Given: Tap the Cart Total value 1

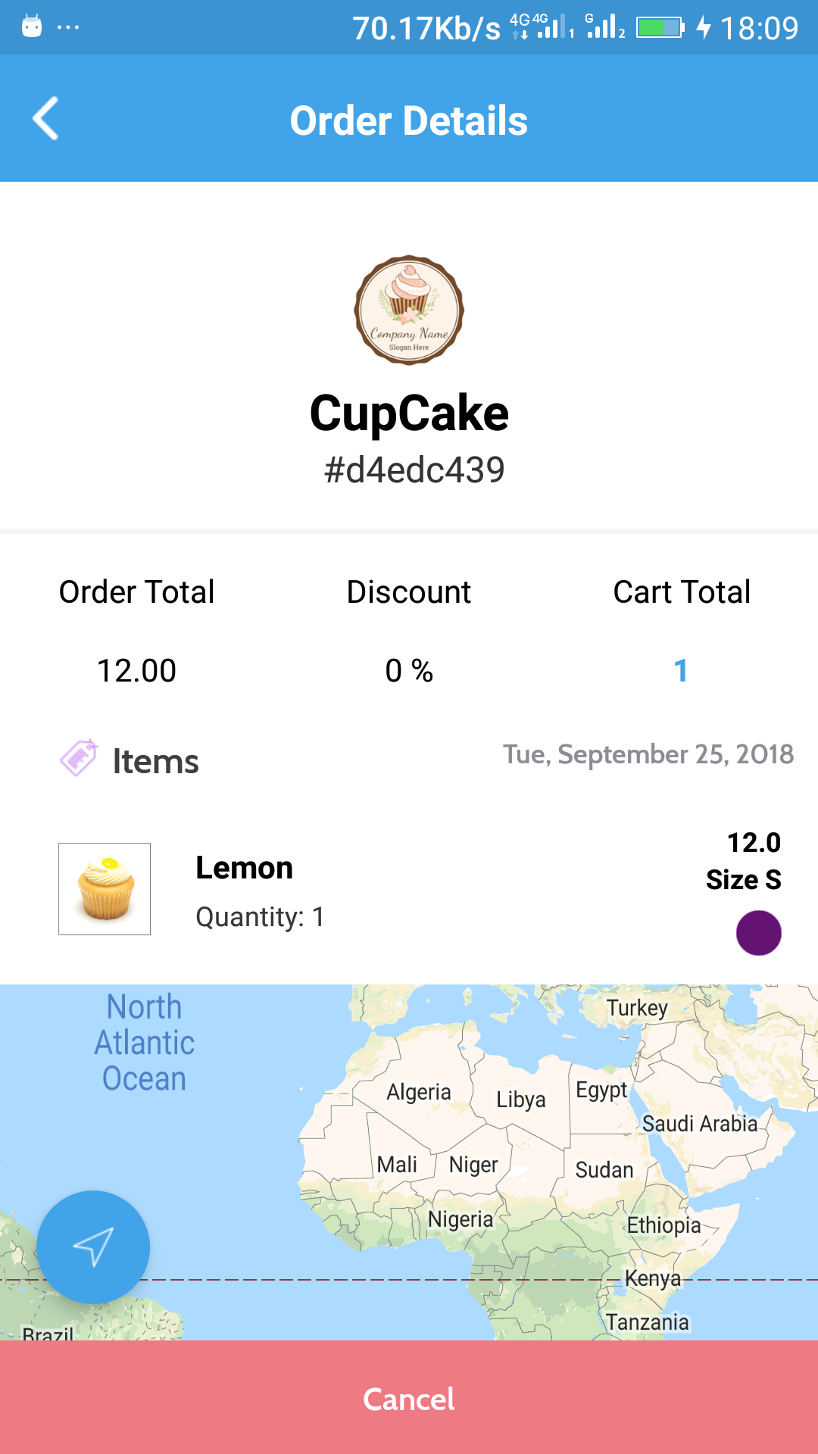Looking at the screenshot, I should click(681, 671).
